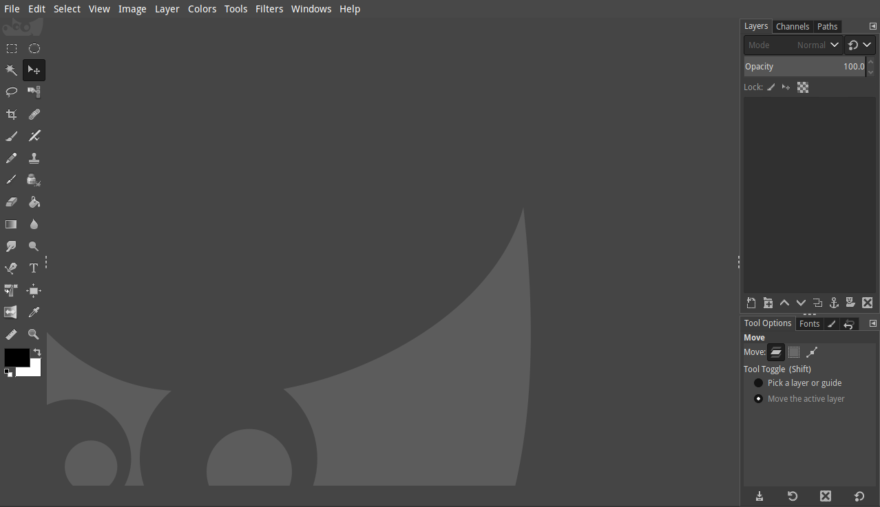Image resolution: width=880 pixels, height=507 pixels.
Task: Activate the Crop tool
Action: coord(11,114)
